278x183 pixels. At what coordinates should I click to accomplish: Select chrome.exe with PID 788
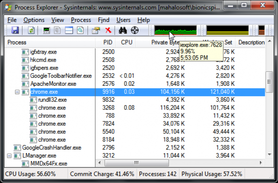[135, 116]
